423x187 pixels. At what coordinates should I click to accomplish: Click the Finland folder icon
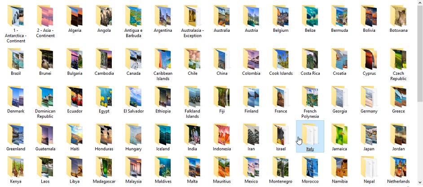coord(251,97)
